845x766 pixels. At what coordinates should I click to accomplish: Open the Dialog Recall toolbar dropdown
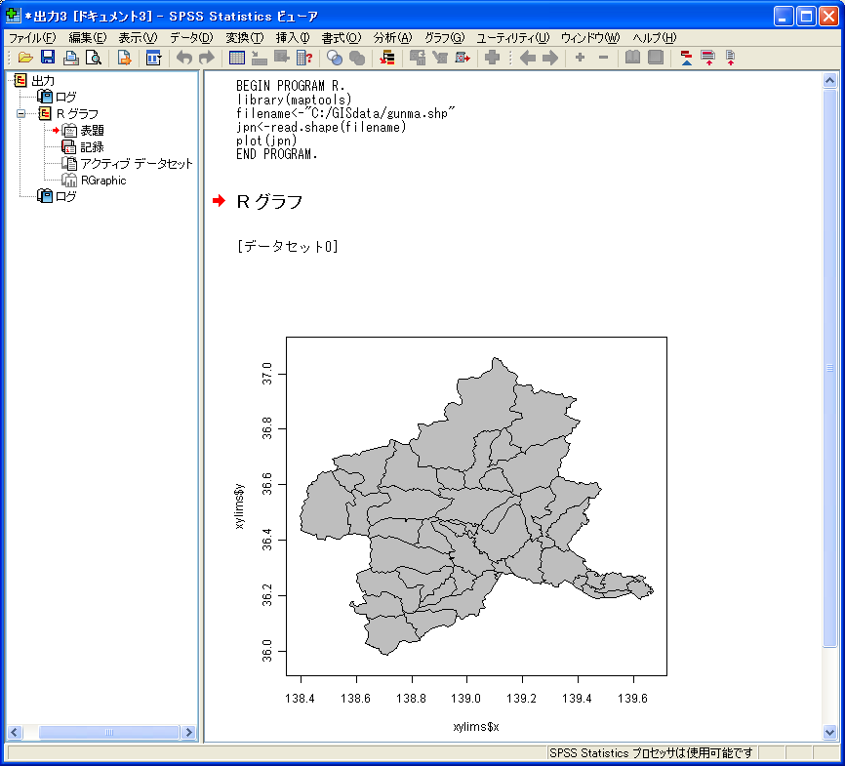tap(153, 59)
